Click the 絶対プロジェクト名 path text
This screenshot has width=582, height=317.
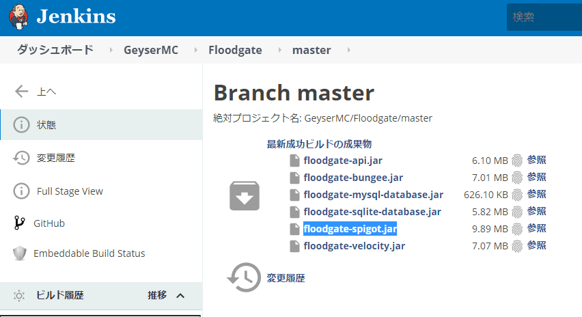tap(322, 118)
